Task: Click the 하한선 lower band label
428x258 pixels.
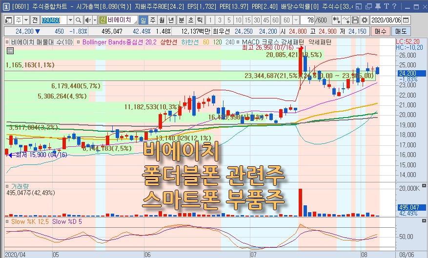Action: 190,42
